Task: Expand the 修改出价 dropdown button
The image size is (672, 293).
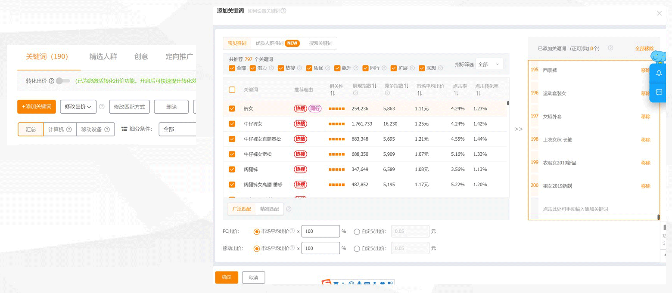Action: [x=78, y=107]
